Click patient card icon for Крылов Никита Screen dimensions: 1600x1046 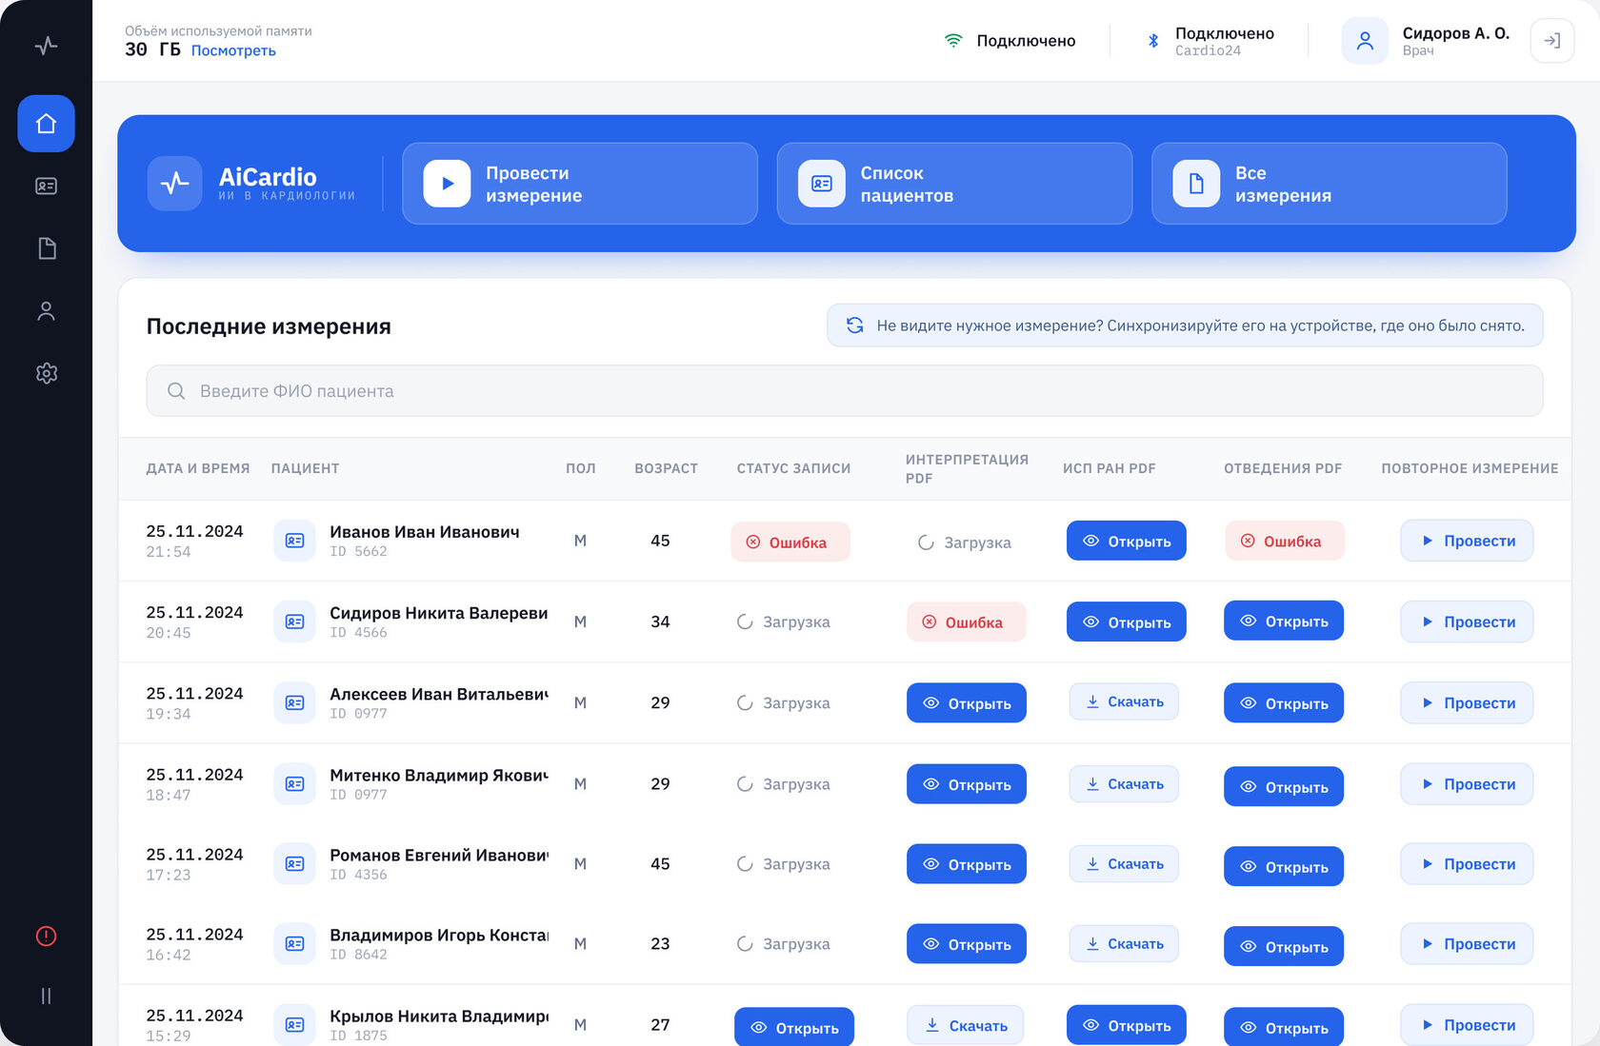point(294,1025)
